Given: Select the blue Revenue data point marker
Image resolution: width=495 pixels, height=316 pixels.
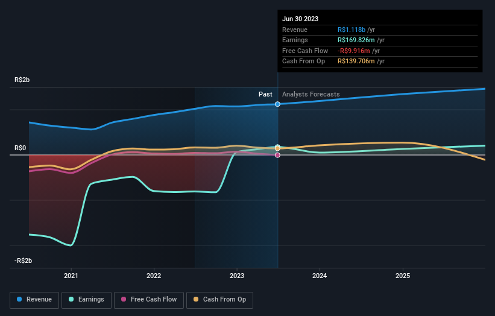Looking at the screenshot, I should pos(277,104).
